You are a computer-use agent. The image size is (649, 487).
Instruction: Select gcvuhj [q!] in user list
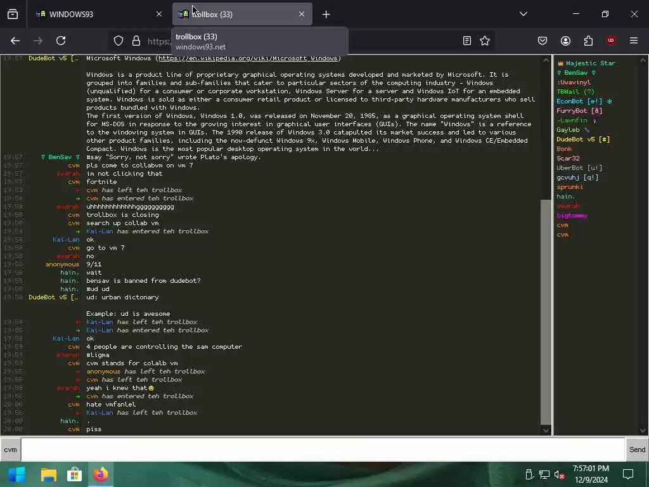577,178
